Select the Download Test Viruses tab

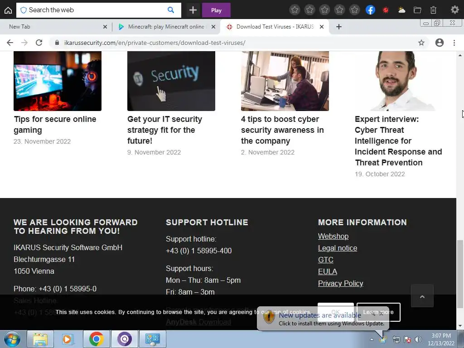pos(275,27)
